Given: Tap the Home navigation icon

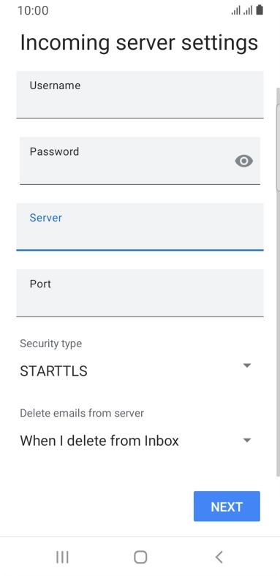Looking at the screenshot, I should click(140, 557).
